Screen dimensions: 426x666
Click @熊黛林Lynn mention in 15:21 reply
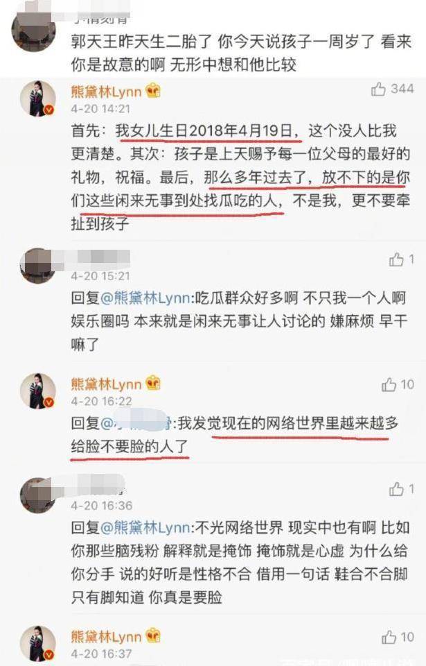(145, 298)
